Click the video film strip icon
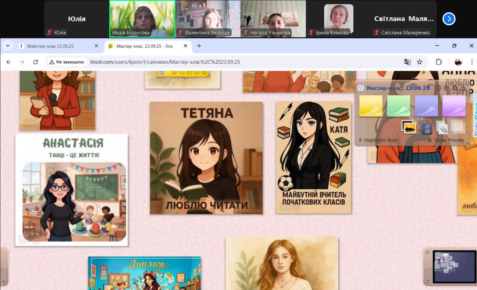477x290 pixels. (x=426, y=128)
